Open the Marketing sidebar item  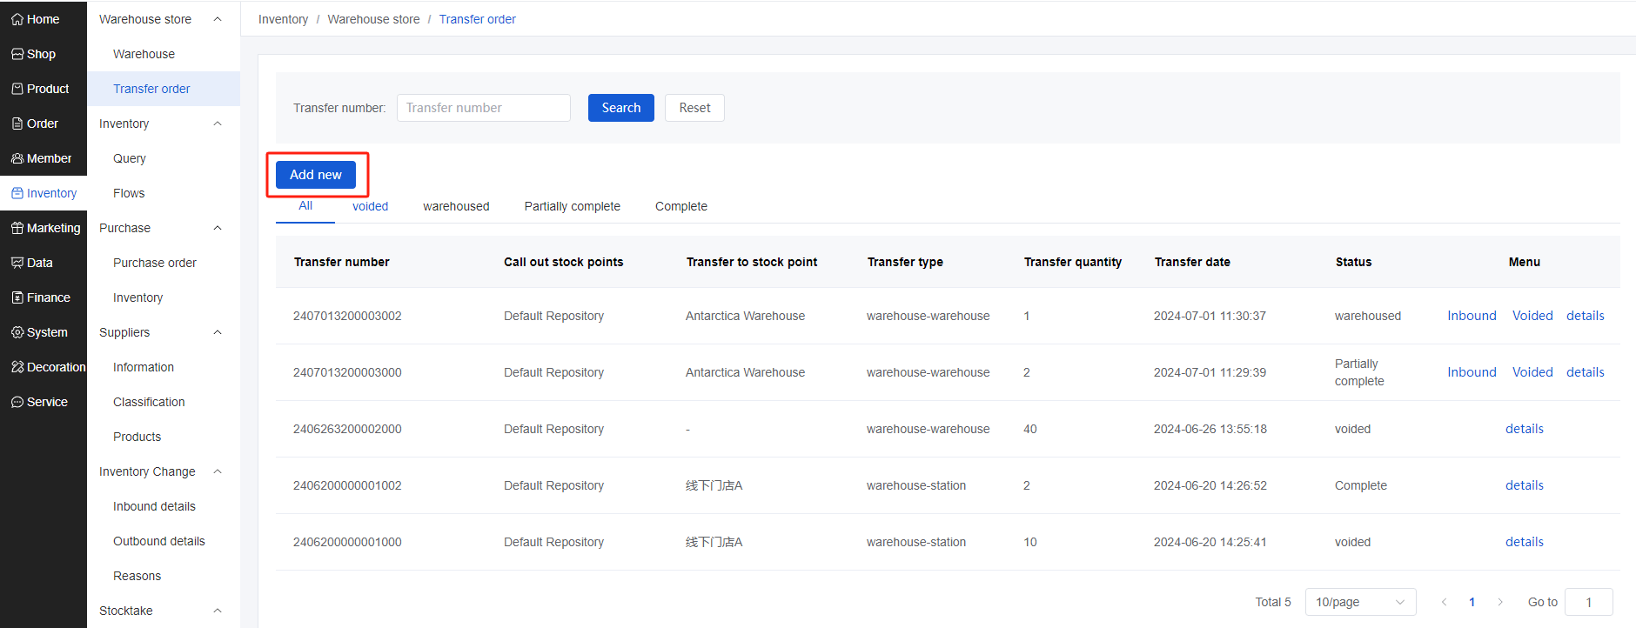(x=44, y=228)
